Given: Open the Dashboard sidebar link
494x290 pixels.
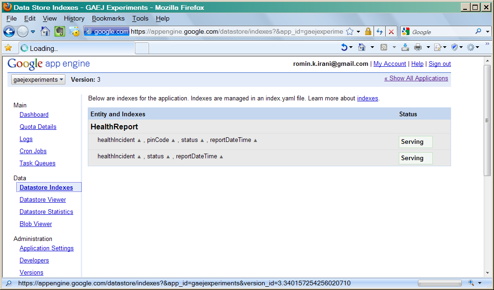Looking at the screenshot, I should 34,115.
